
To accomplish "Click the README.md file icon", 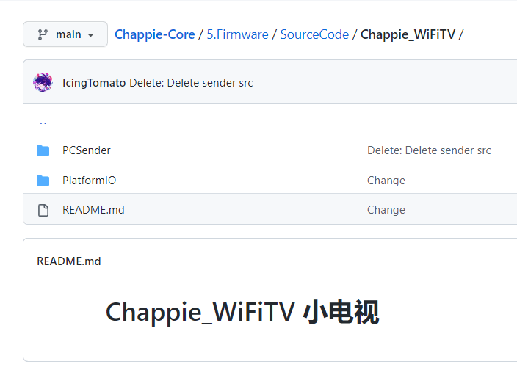I will click(43, 210).
